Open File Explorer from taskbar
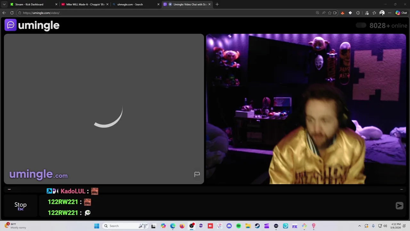 point(248,226)
